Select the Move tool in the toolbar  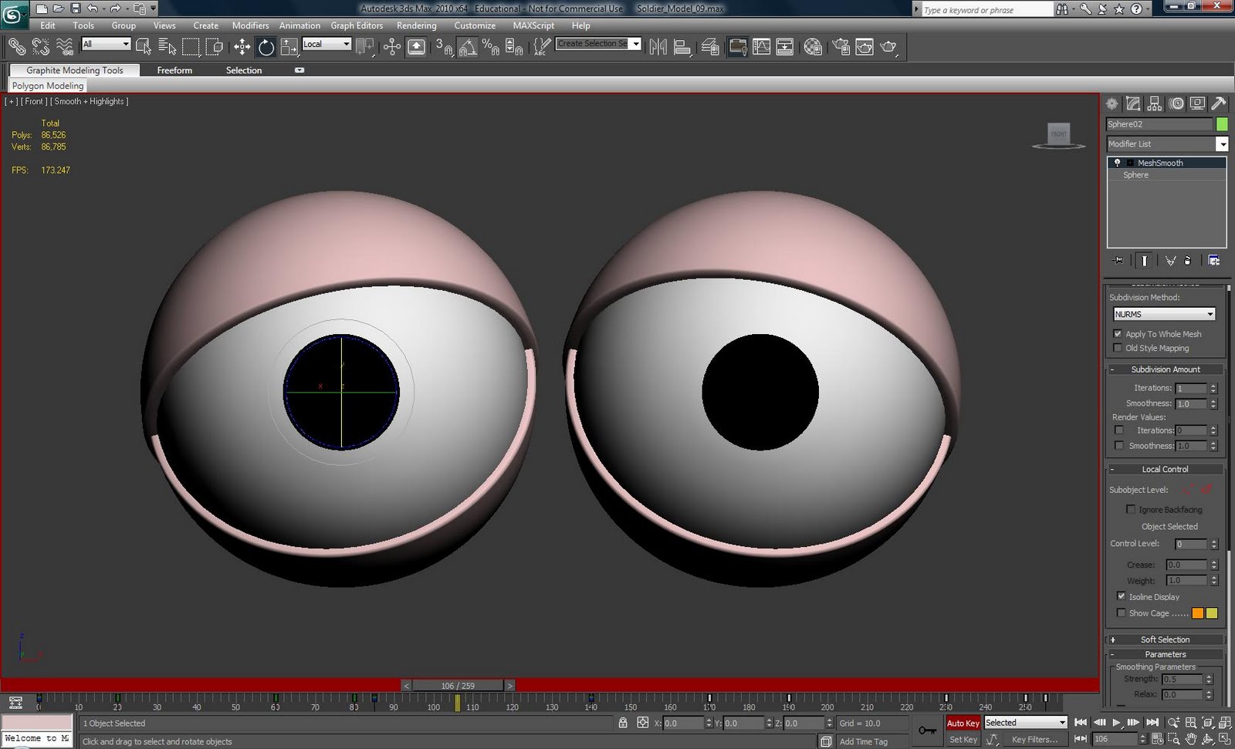[x=240, y=47]
